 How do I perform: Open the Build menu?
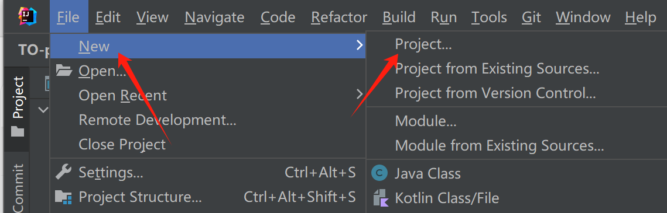(399, 17)
